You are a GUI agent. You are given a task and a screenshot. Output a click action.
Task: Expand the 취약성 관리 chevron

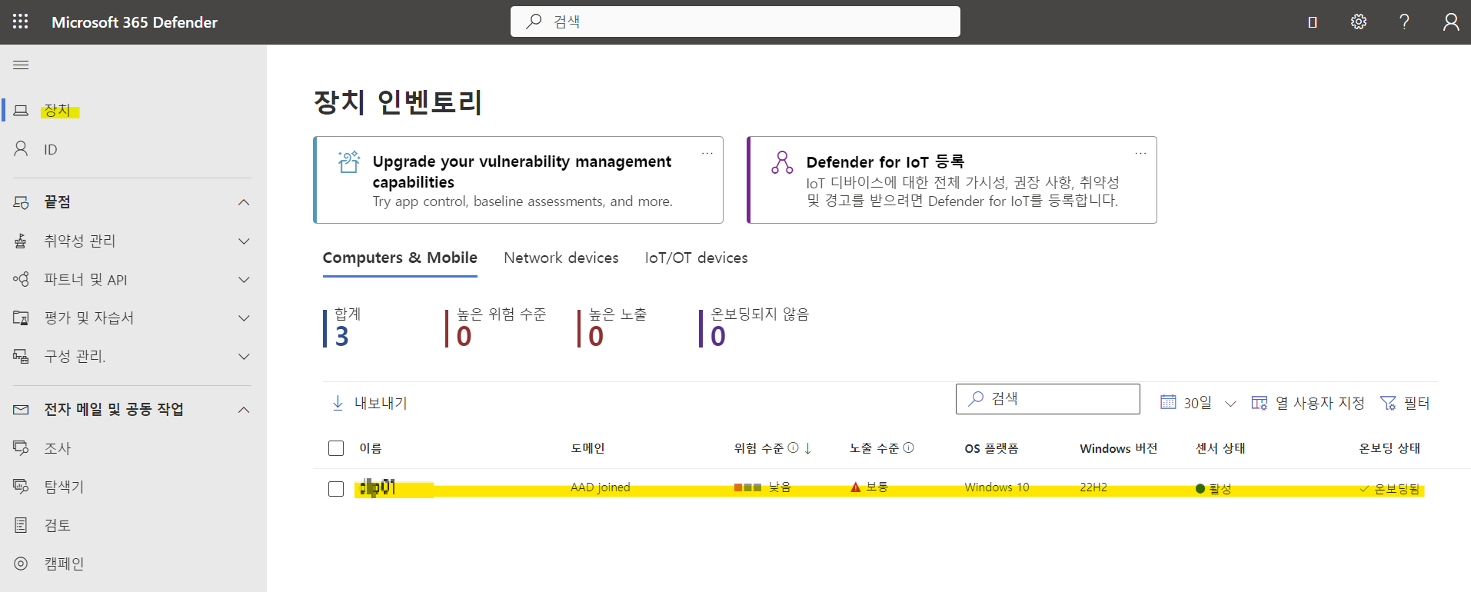pyautogui.click(x=244, y=241)
